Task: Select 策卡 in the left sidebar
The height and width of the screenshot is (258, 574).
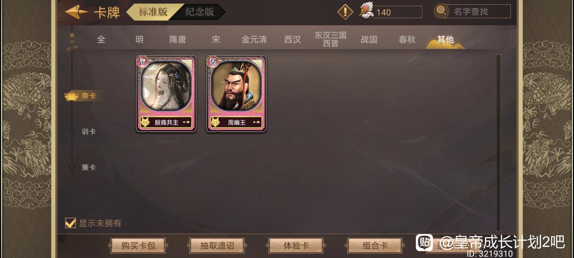Action: pos(89,167)
